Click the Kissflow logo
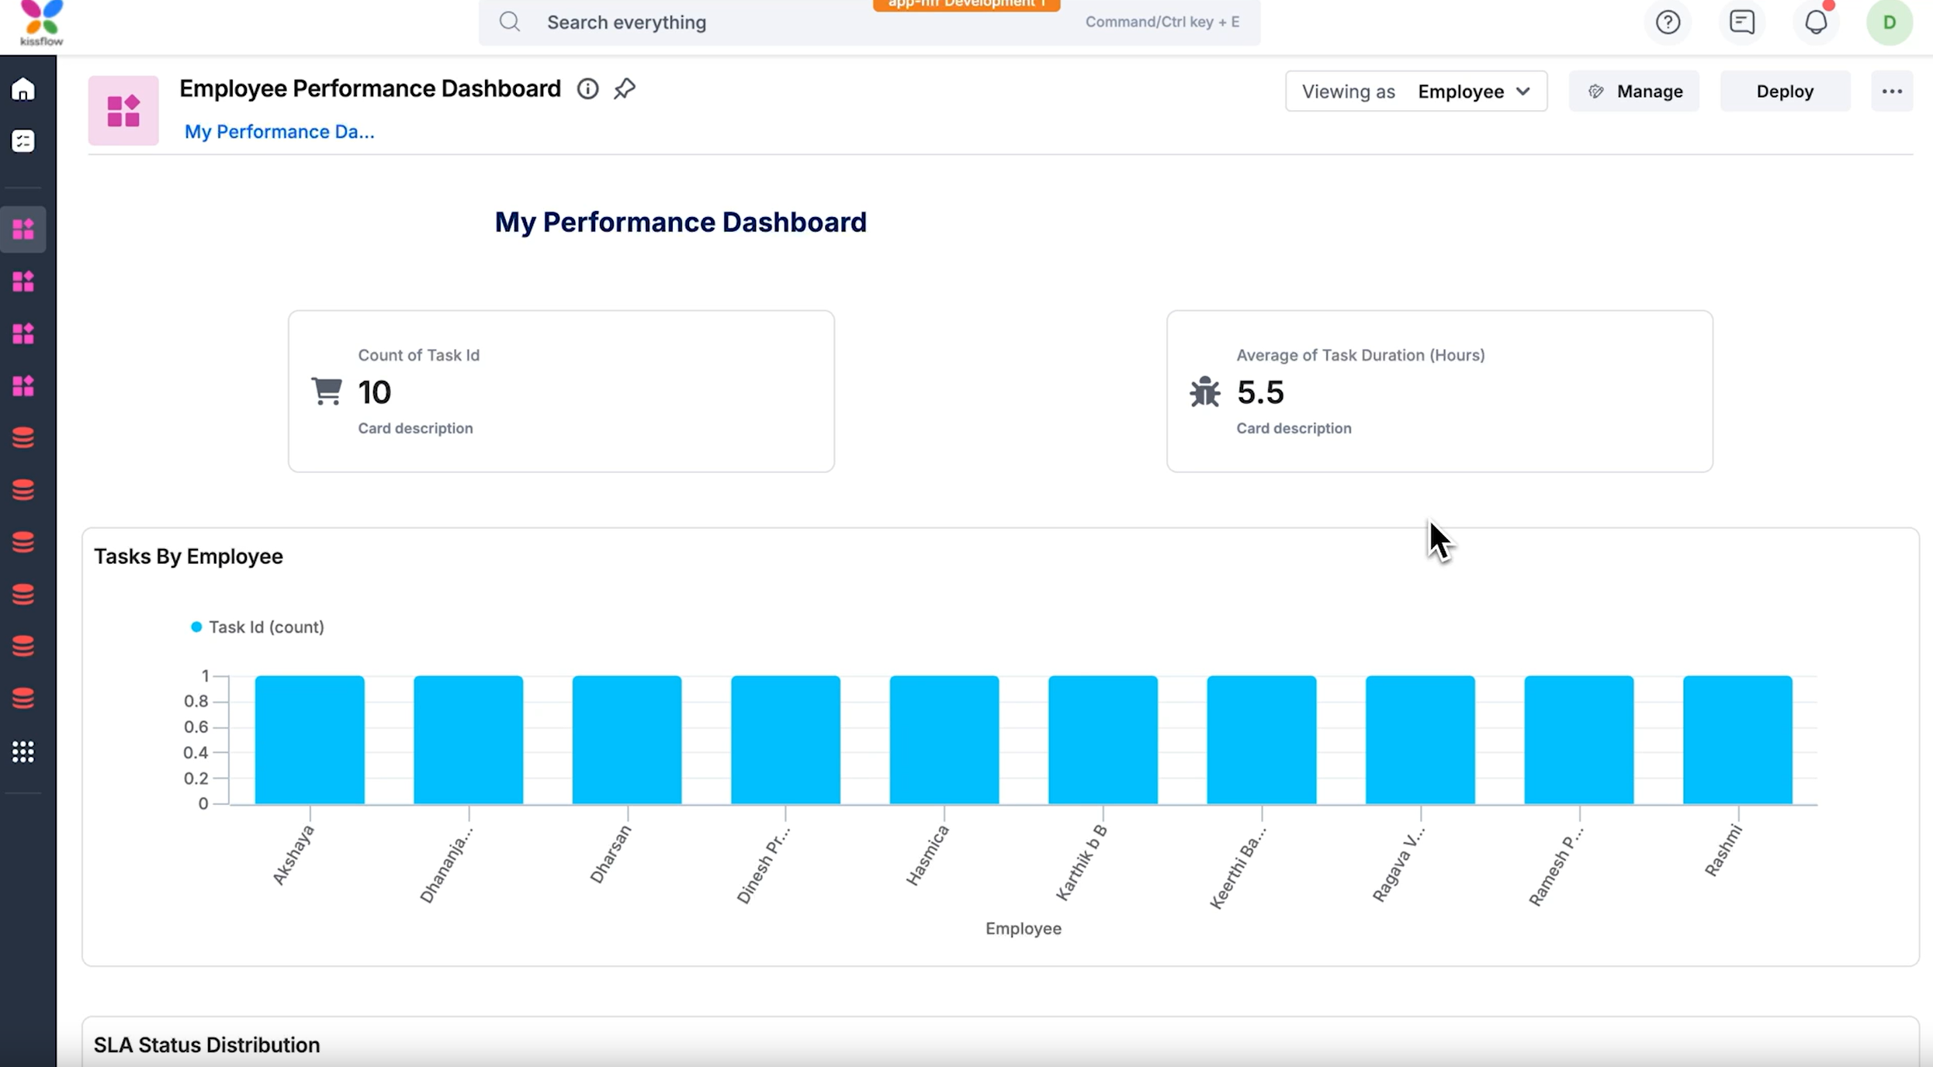The image size is (1933, 1067). tap(41, 22)
